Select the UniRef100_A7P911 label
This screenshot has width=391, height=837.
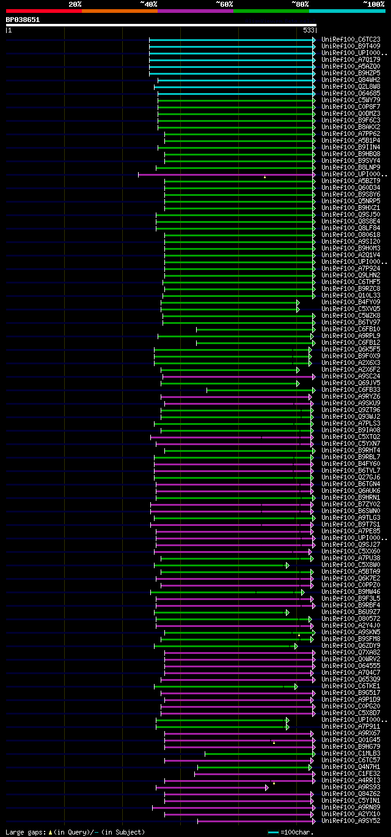tap(351, 727)
